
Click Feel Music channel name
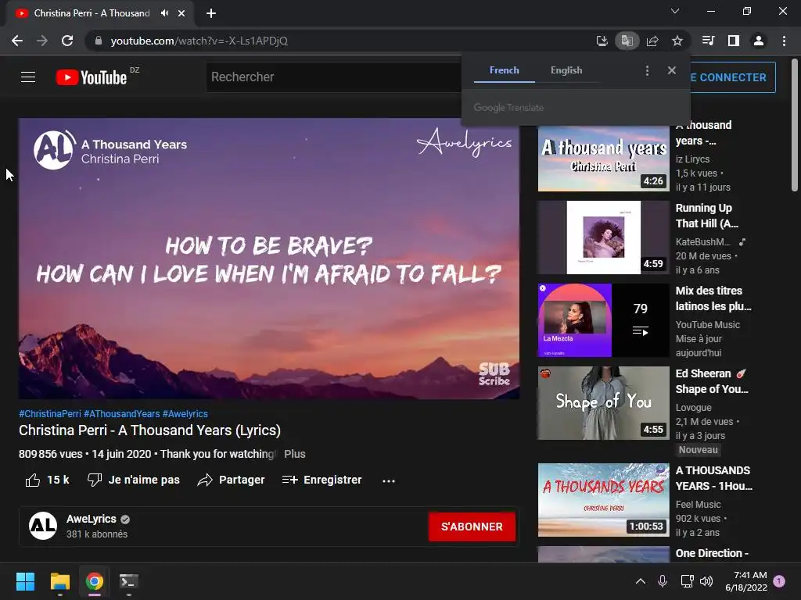[x=698, y=505]
